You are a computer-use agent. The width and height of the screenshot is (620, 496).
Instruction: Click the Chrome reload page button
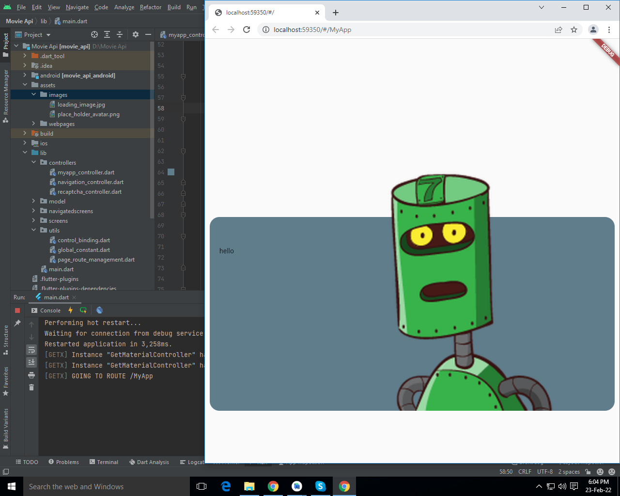[247, 30]
